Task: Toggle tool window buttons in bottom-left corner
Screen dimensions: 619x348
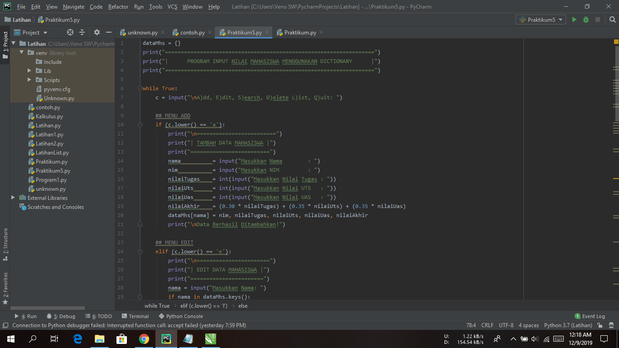Action: pos(5,325)
